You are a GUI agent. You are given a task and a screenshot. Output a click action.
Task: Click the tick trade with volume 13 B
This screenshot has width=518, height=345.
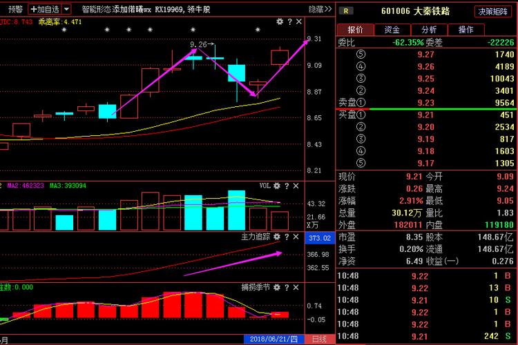[425, 288]
